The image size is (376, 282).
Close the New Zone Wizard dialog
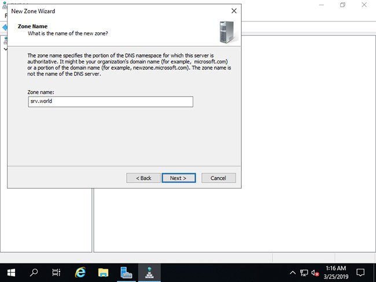tap(234, 11)
